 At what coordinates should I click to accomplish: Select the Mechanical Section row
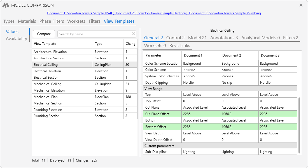(x=84, y=103)
